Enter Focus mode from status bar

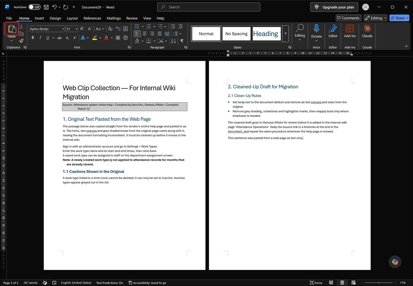pyautogui.click(x=316, y=283)
